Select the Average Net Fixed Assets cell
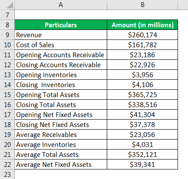This screenshot has height=179, width=188. (61, 164)
